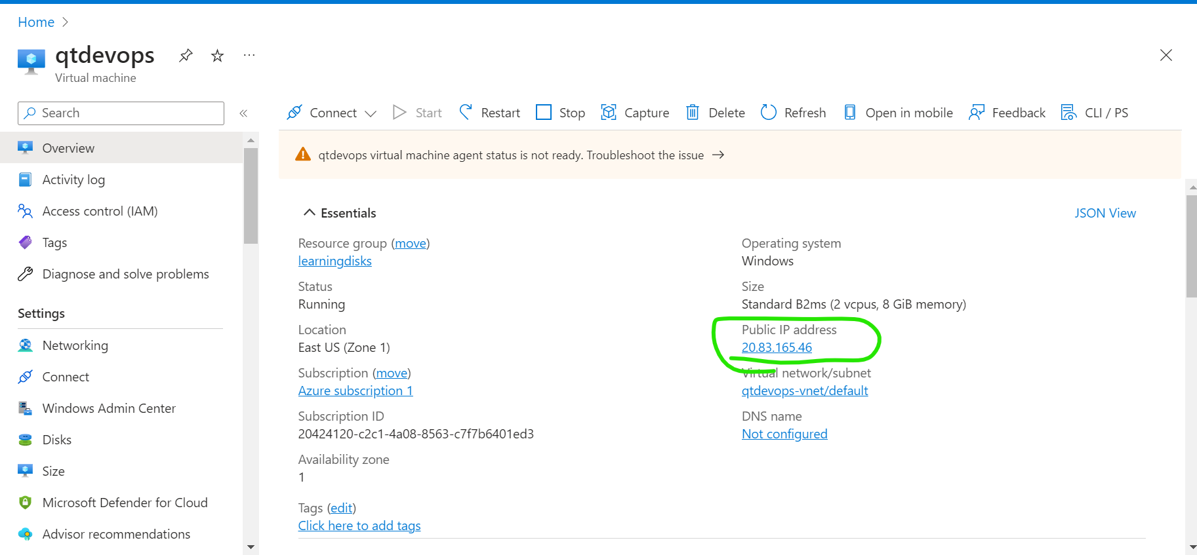This screenshot has height=555, width=1197.
Task: Open public IP address 20.83.165.46
Action: (777, 347)
